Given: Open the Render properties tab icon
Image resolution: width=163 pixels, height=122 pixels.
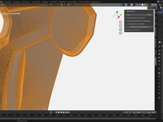Looking at the screenshot, I should point(159,51).
